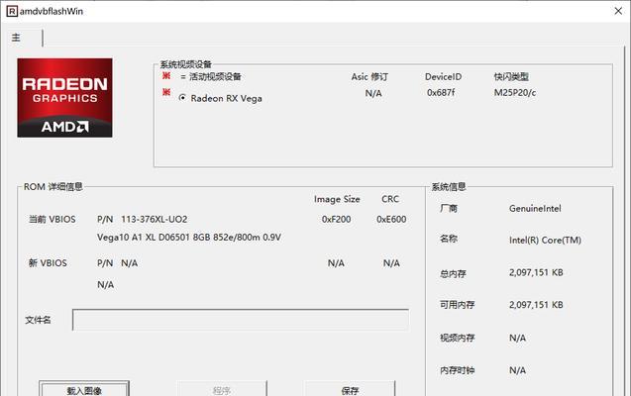Click the flash type M25P20/c
This screenshot has height=396, width=631.
pyautogui.click(x=515, y=93)
